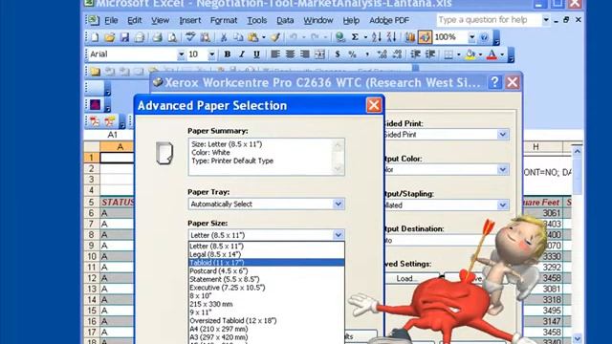Choose Tabloid (11 x 17") paper size

point(266,263)
